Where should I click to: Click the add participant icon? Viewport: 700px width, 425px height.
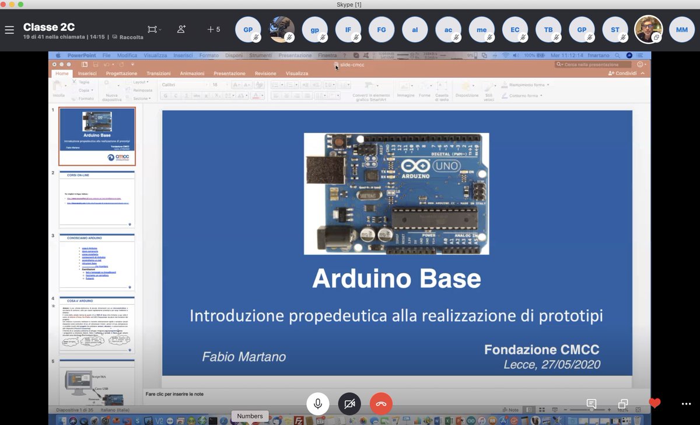pos(181,29)
